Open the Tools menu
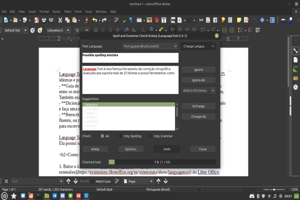The height and width of the screenshot is (200, 300). point(88,12)
